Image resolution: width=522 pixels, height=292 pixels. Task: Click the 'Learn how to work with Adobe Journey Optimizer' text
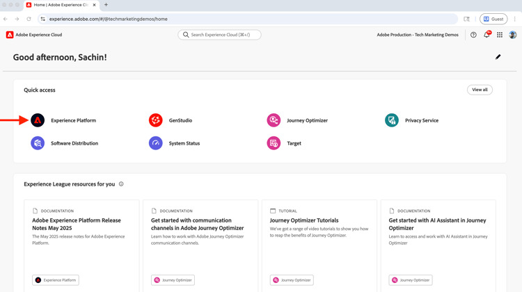[197, 239]
